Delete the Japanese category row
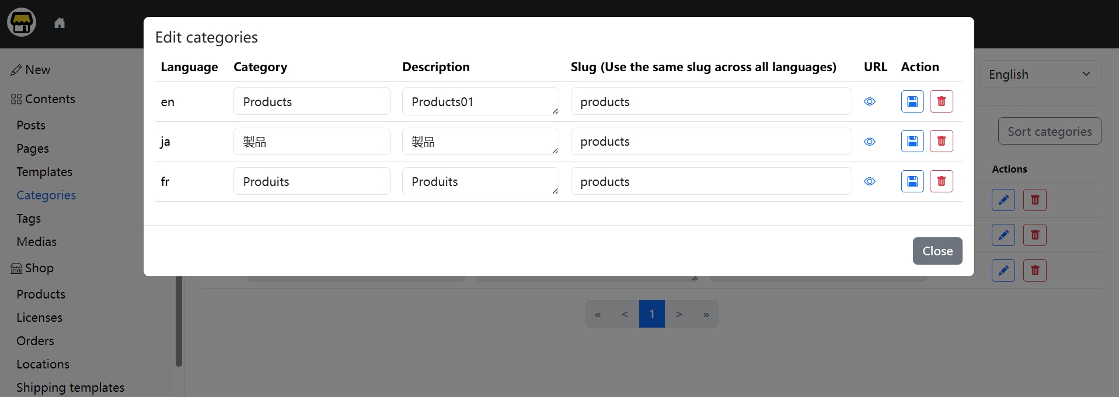The height and width of the screenshot is (397, 1119). 941,141
